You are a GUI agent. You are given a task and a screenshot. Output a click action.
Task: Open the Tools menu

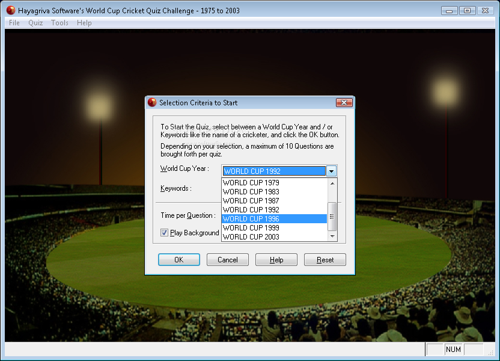click(59, 23)
